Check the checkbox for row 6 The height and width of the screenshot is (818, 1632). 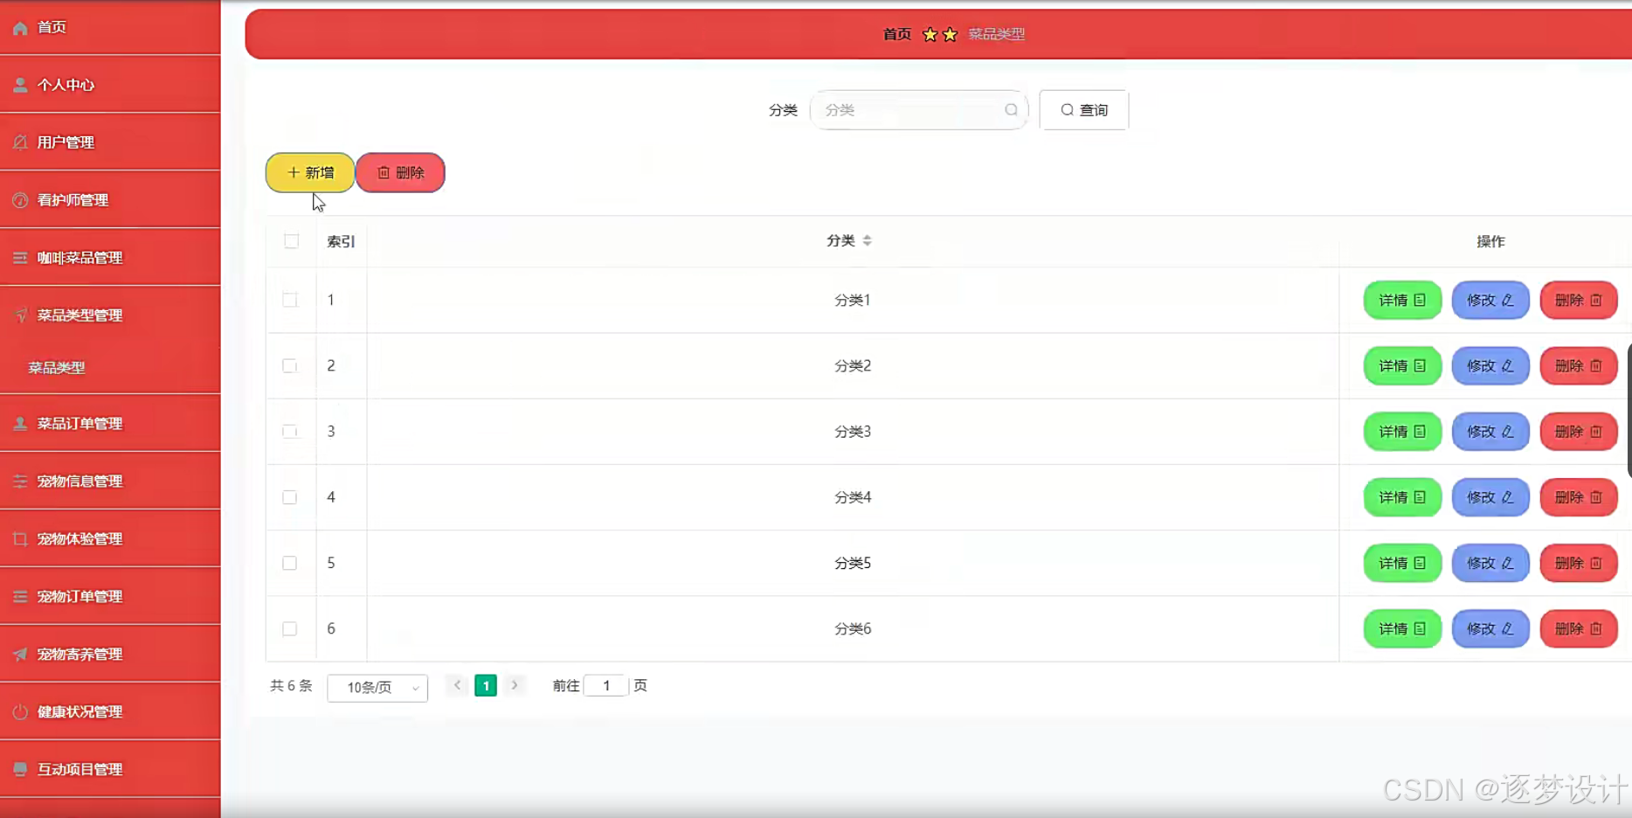290,628
